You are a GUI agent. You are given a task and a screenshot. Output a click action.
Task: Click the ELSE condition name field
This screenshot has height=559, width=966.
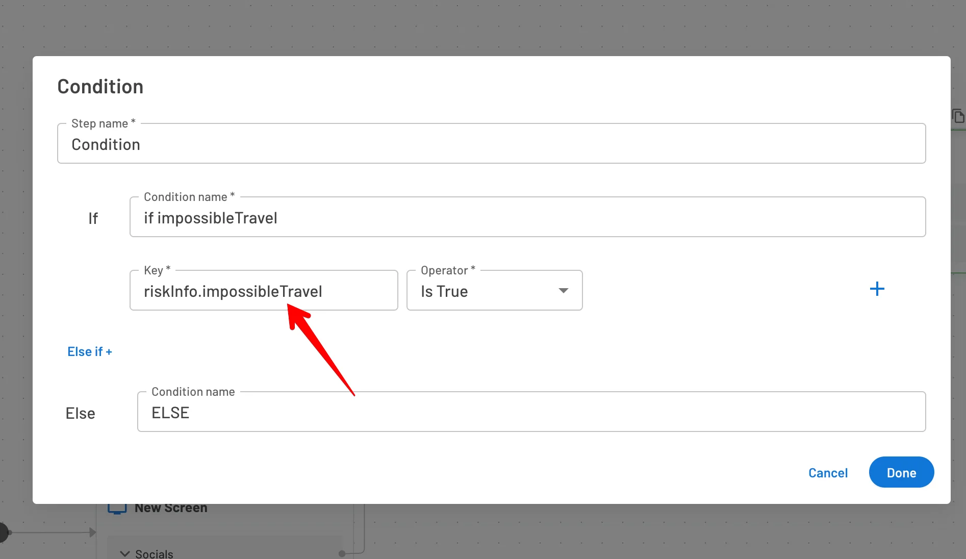[x=531, y=412]
